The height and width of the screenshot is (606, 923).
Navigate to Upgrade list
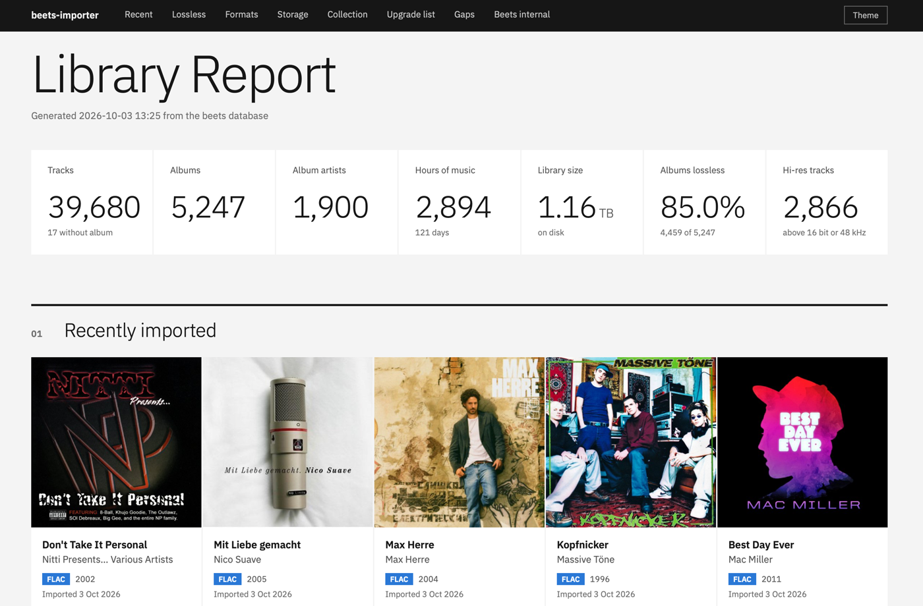tap(411, 14)
